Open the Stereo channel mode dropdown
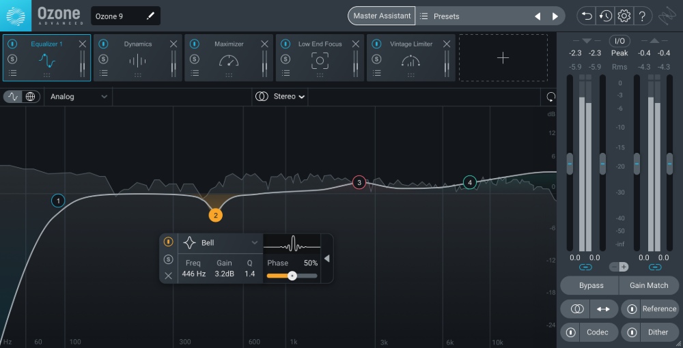The image size is (683, 348). click(x=280, y=96)
